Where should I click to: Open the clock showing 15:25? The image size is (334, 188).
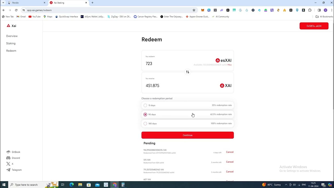(x=313, y=185)
